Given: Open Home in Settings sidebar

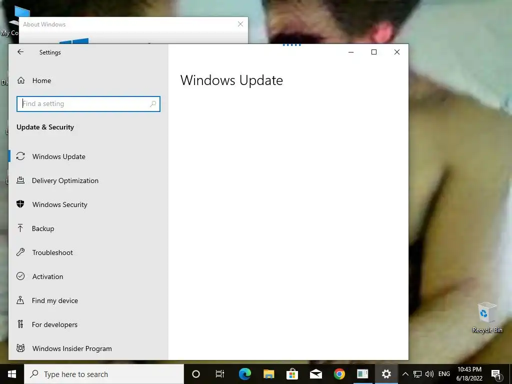Looking at the screenshot, I should coord(41,80).
